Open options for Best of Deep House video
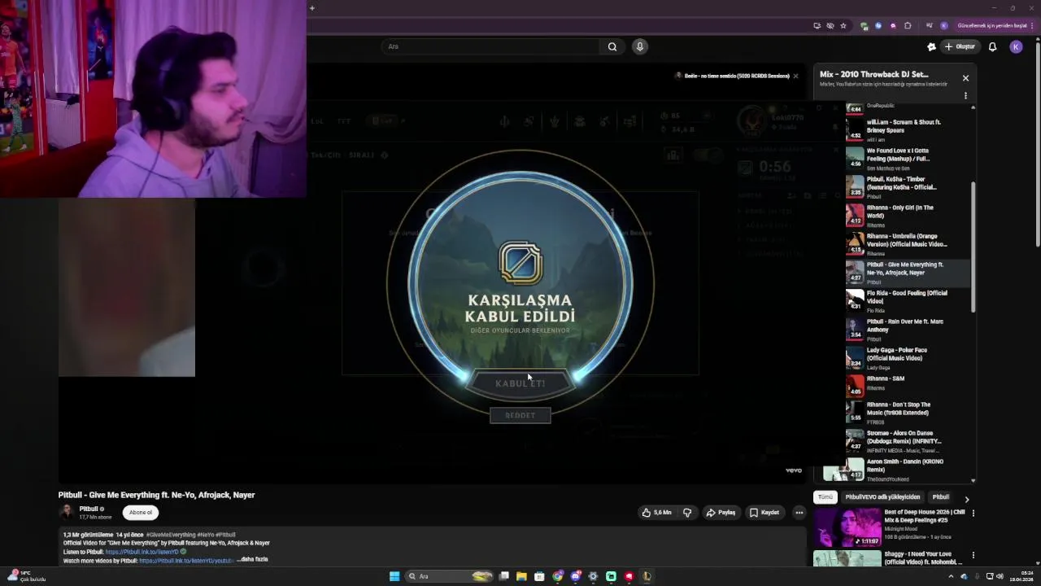Image resolution: width=1041 pixels, height=586 pixels. [973, 513]
